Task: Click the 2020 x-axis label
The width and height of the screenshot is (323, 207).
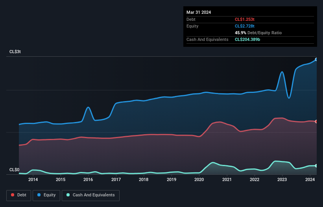Action: pos(199,179)
